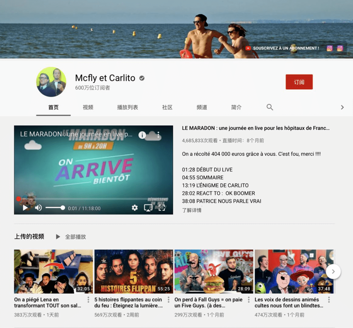Screen dimensions: 353x328
Task: Open title '5 histoires flippantes au coin du feu'
Action: (x=128, y=302)
